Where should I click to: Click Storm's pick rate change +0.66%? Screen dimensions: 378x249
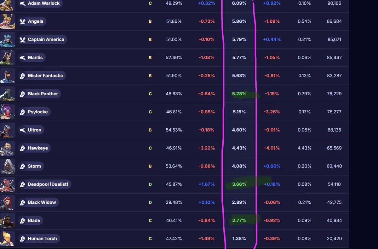pos(272,166)
